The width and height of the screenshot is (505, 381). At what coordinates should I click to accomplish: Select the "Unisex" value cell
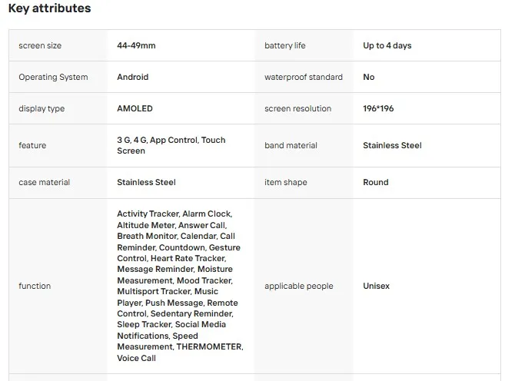coord(376,287)
